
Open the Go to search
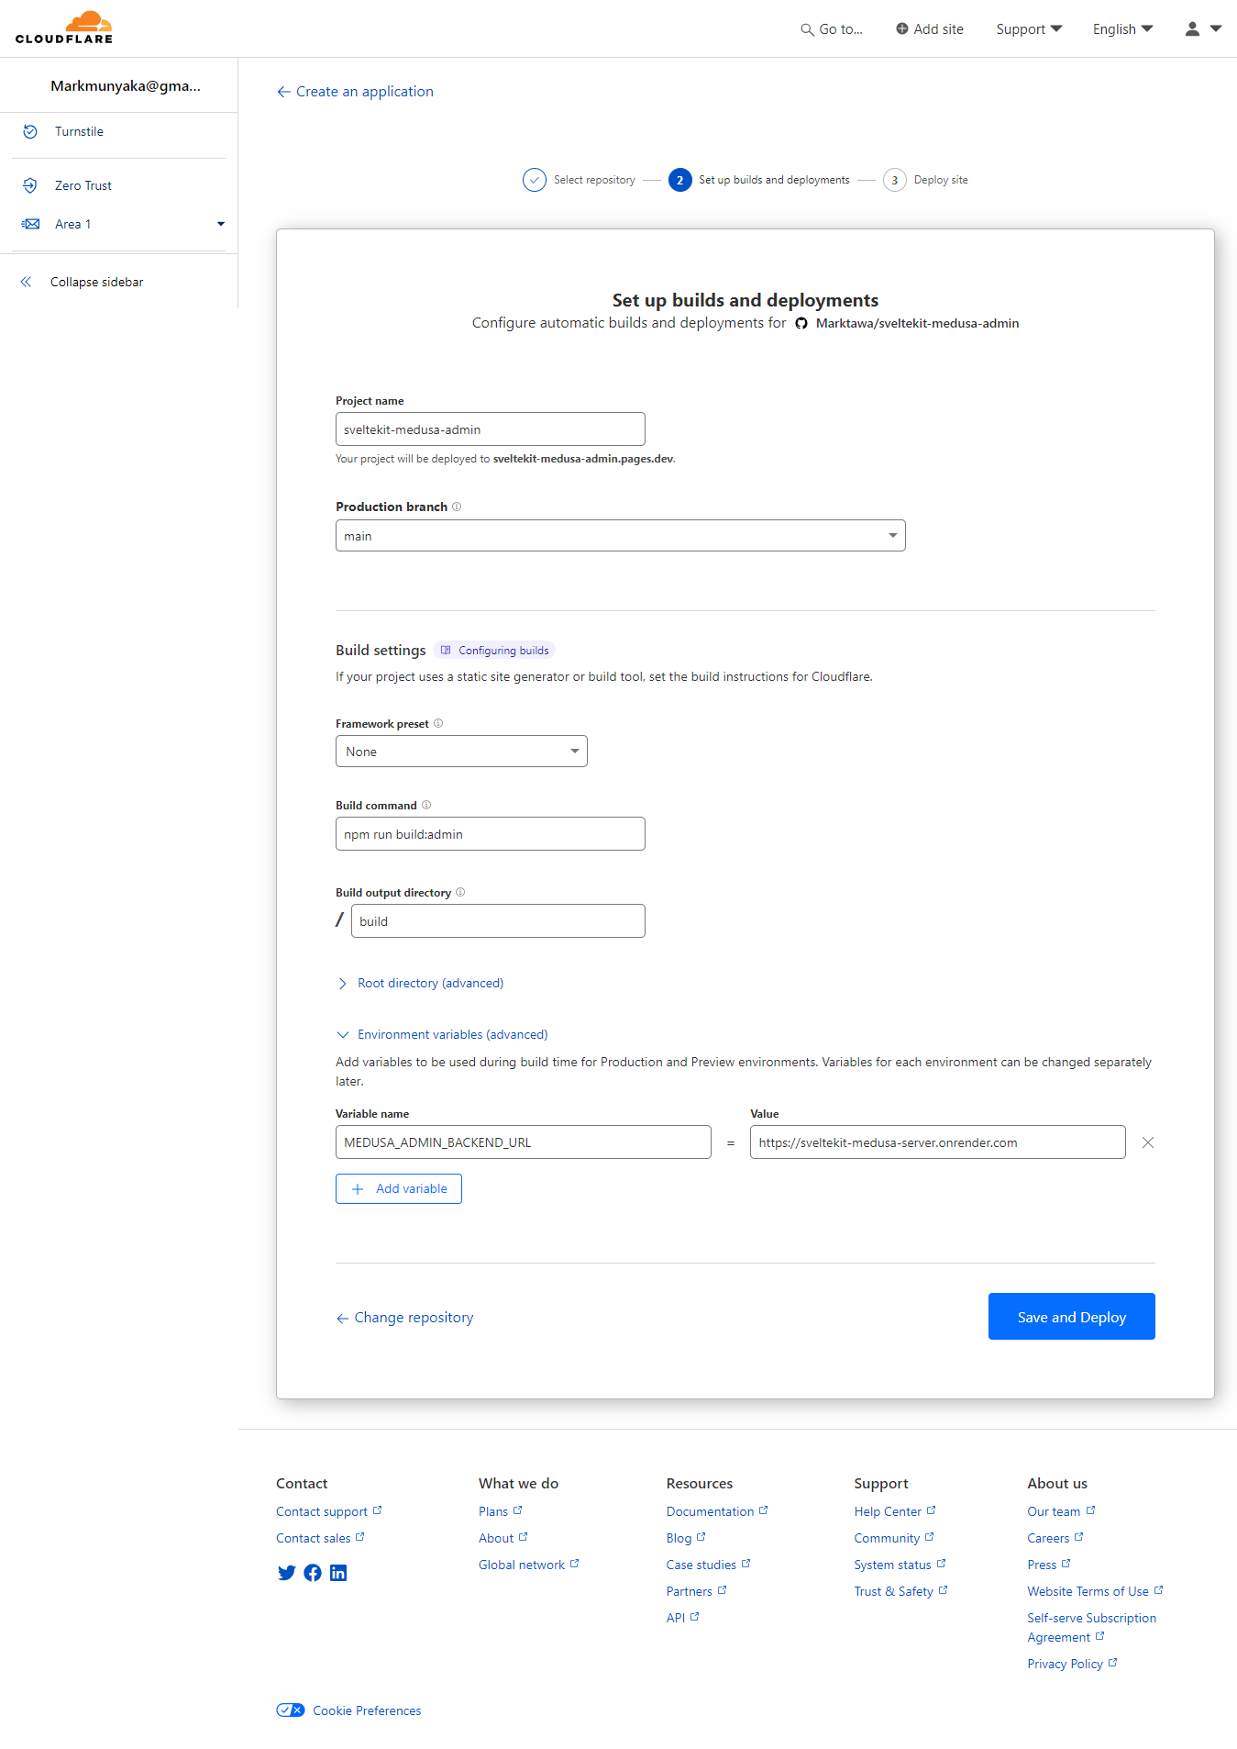(x=832, y=29)
